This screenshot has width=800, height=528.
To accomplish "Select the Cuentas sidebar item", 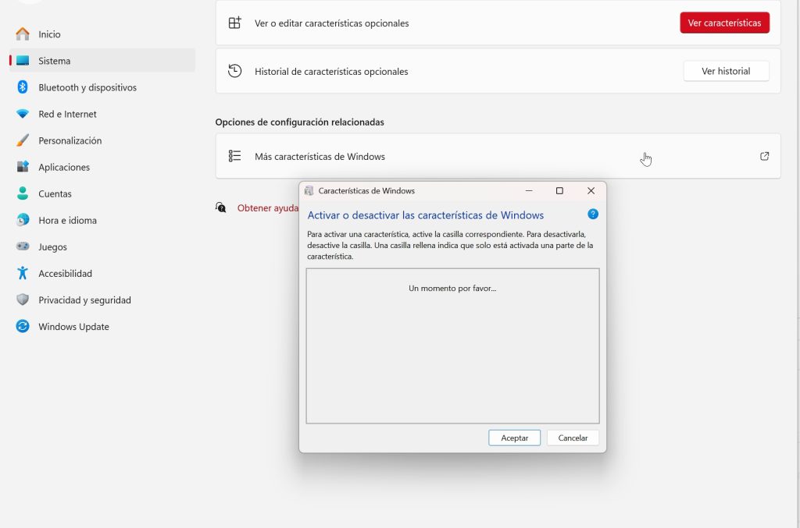I will (102, 193).
